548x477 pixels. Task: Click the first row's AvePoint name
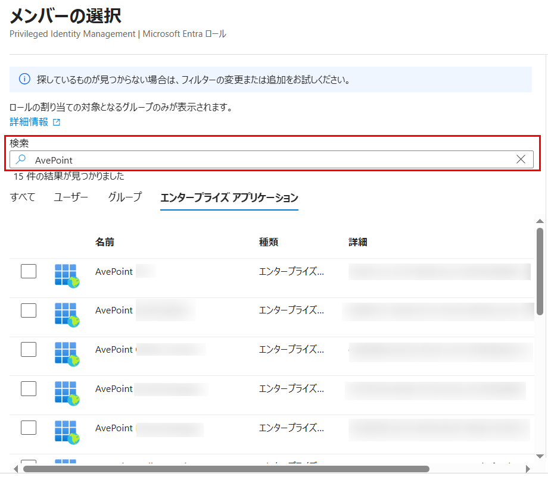click(114, 271)
